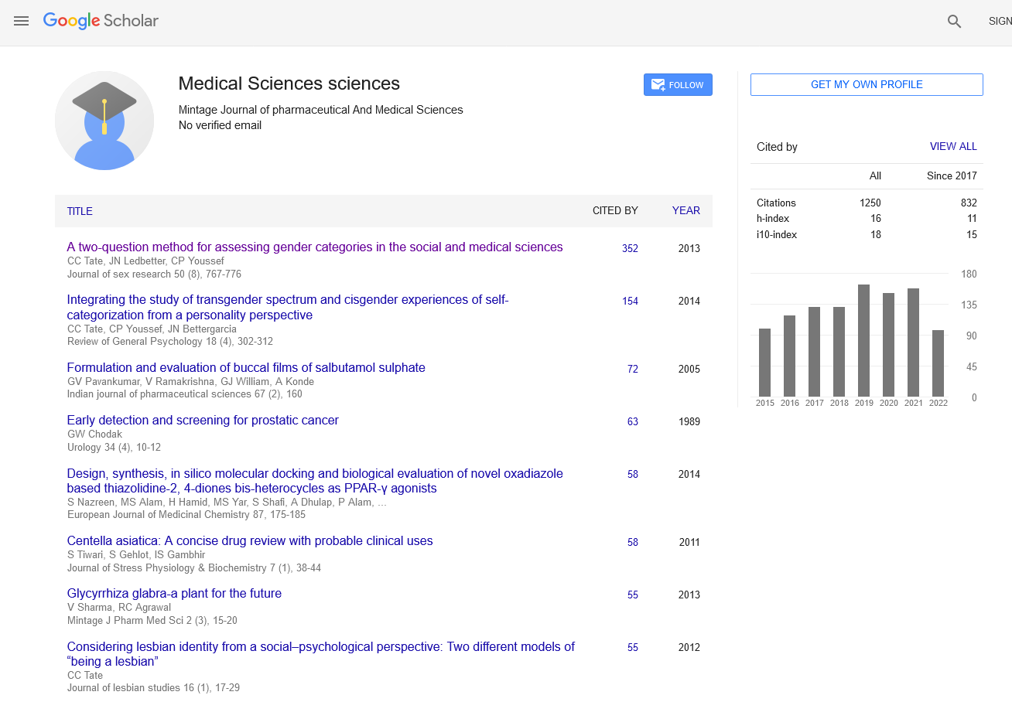1012x702 pixels.
Task: Open citation count 154 link
Action: point(630,301)
